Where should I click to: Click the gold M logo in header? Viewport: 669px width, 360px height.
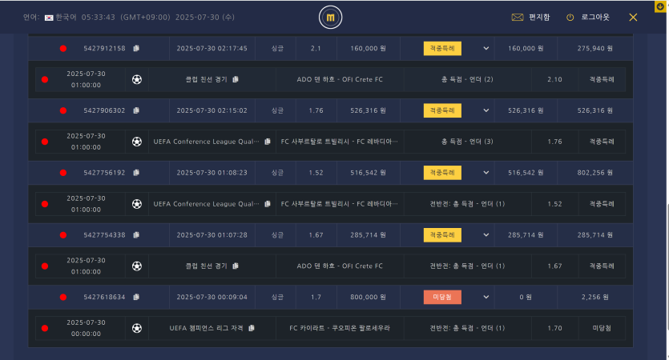pyautogui.click(x=330, y=18)
